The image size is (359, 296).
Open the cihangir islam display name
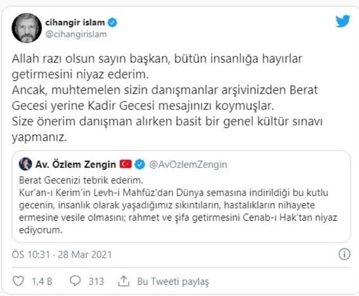click(x=75, y=22)
